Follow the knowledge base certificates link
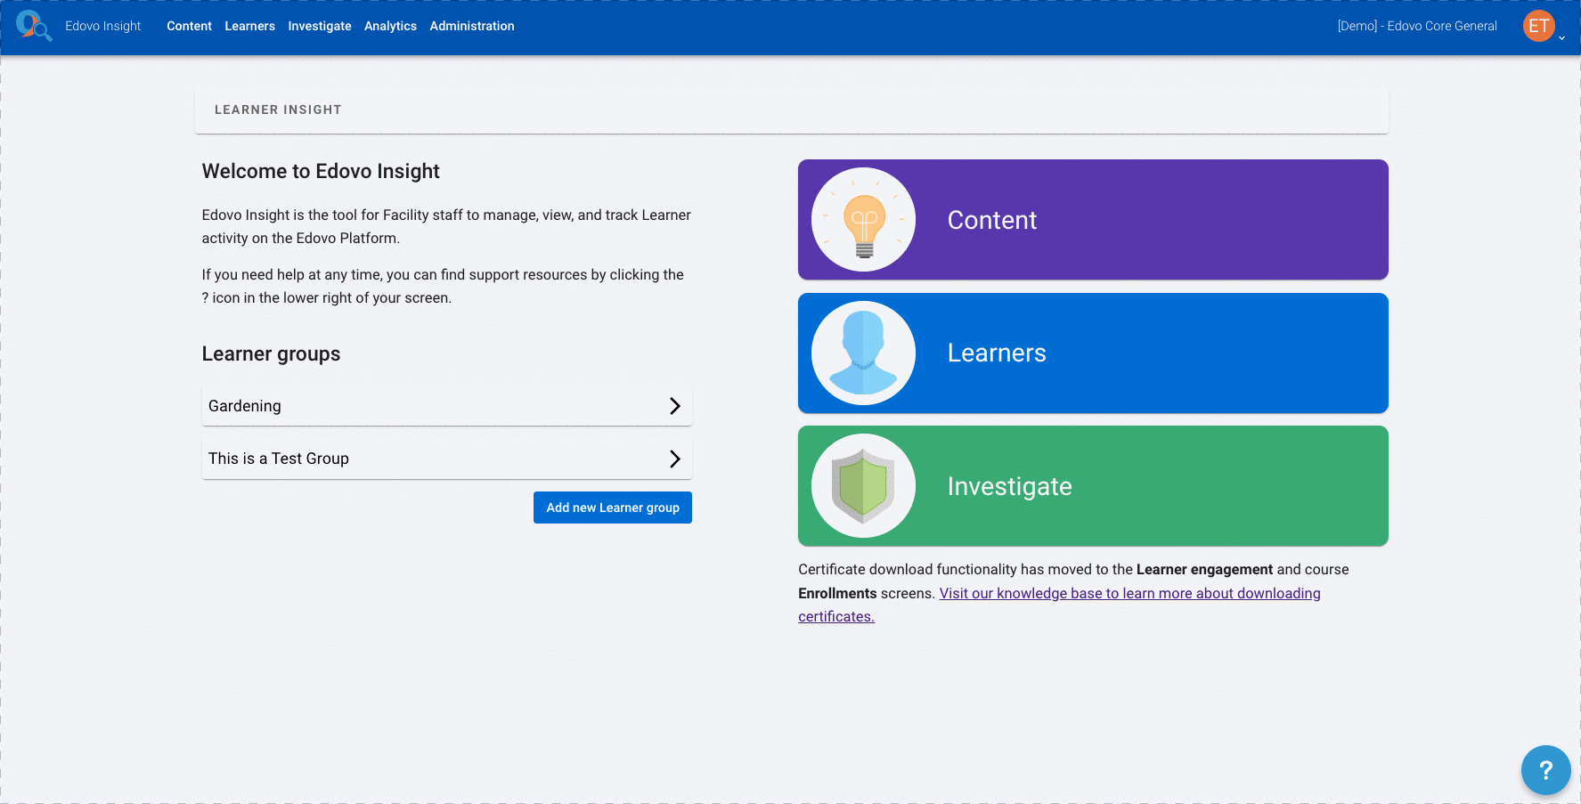 1129,594
